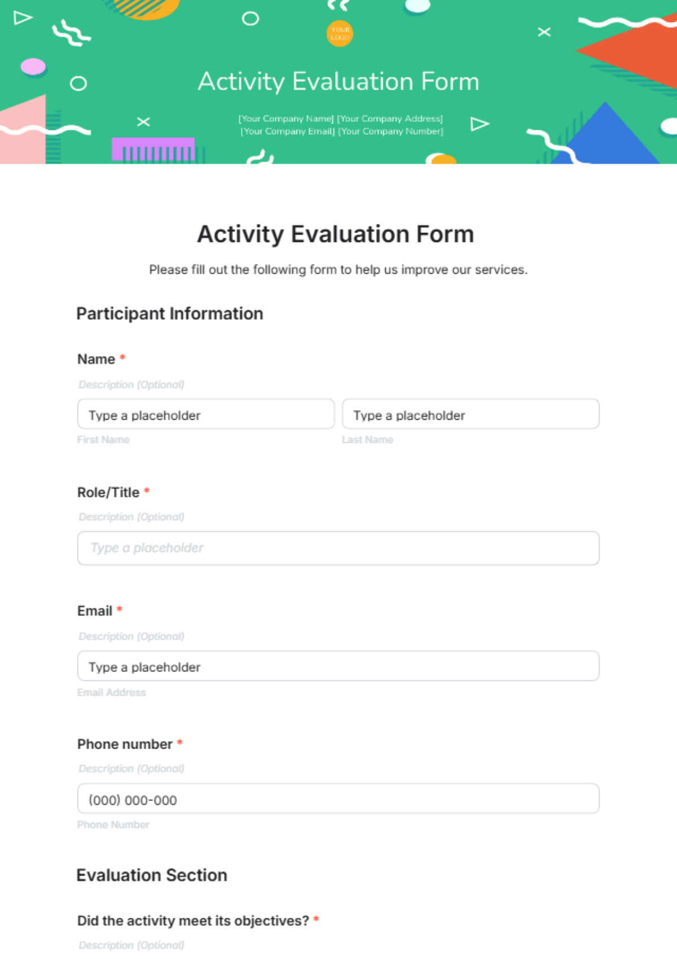Select the play triangle beside company details
Image resolution: width=677 pixels, height=959 pixels.
coord(478,123)
